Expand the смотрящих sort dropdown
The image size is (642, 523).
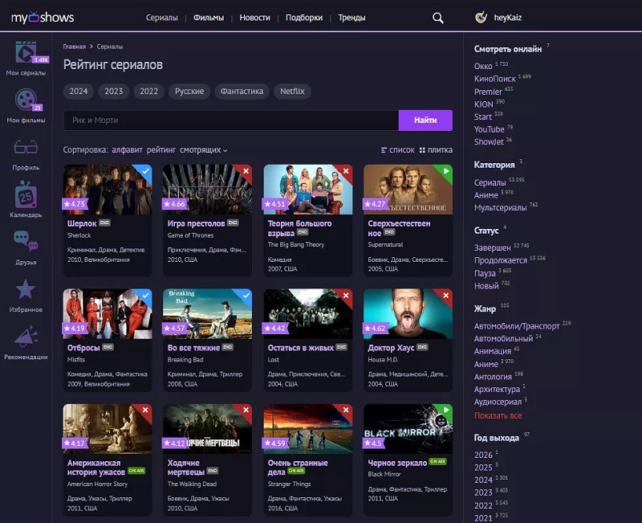(204, 150)
